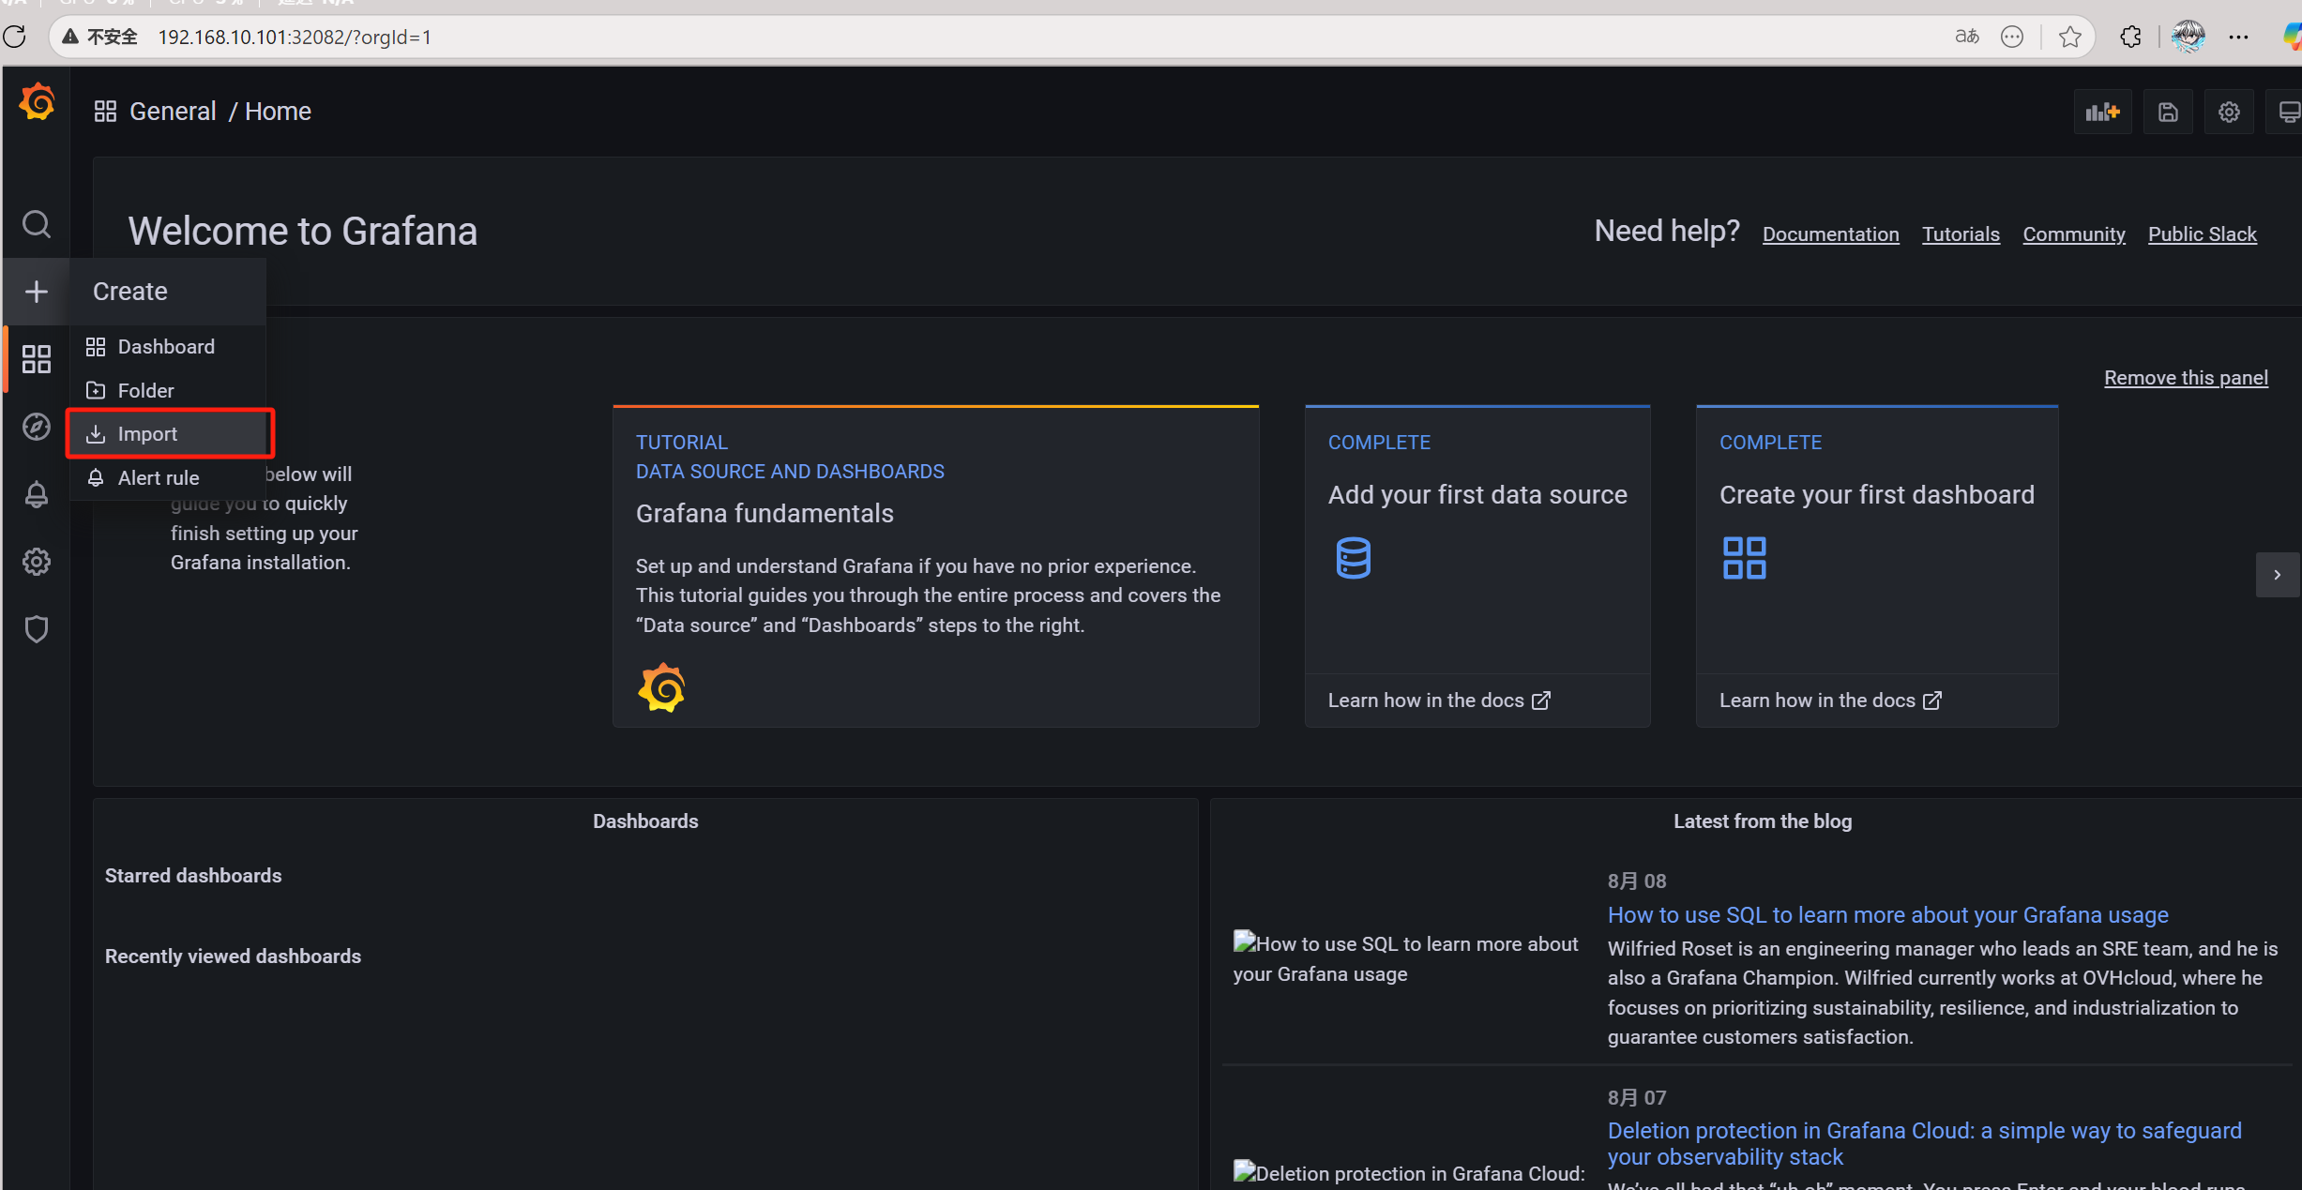
Task: Click the browser face reader icon in address bar
Action: pyautogui.click(x=2012, y=37)
